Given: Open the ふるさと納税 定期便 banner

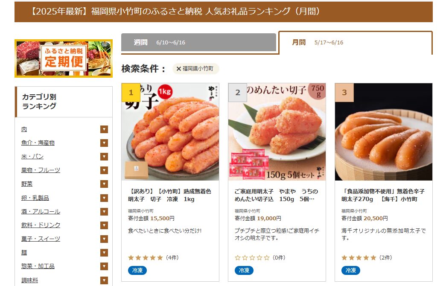Looking at the screenshot, I should pyautogui.click(x=64, y=58).
